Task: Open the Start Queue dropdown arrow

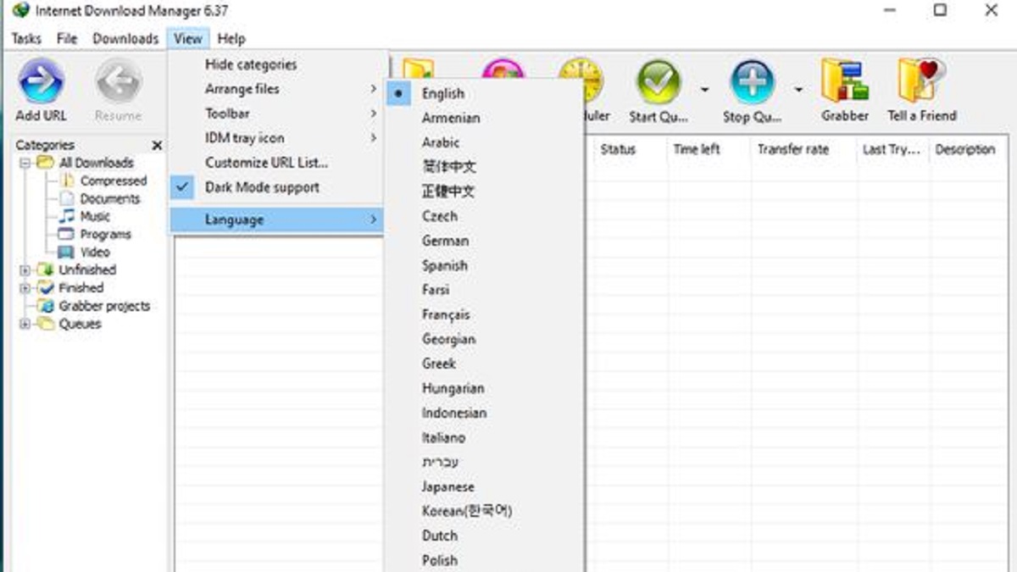Action: tap(704, 89)
